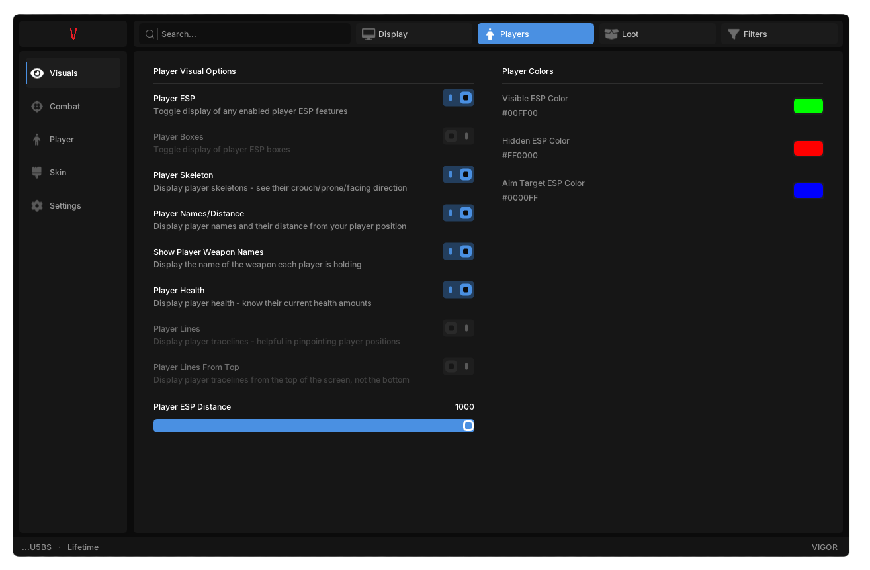Viewport: 870px width, 570px height.
Task: Click the 1000 distance value
Action: 464,407
